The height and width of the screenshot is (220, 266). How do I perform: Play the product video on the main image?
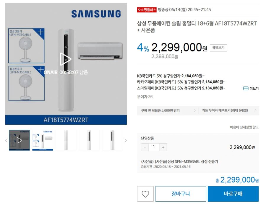point(66,59)
